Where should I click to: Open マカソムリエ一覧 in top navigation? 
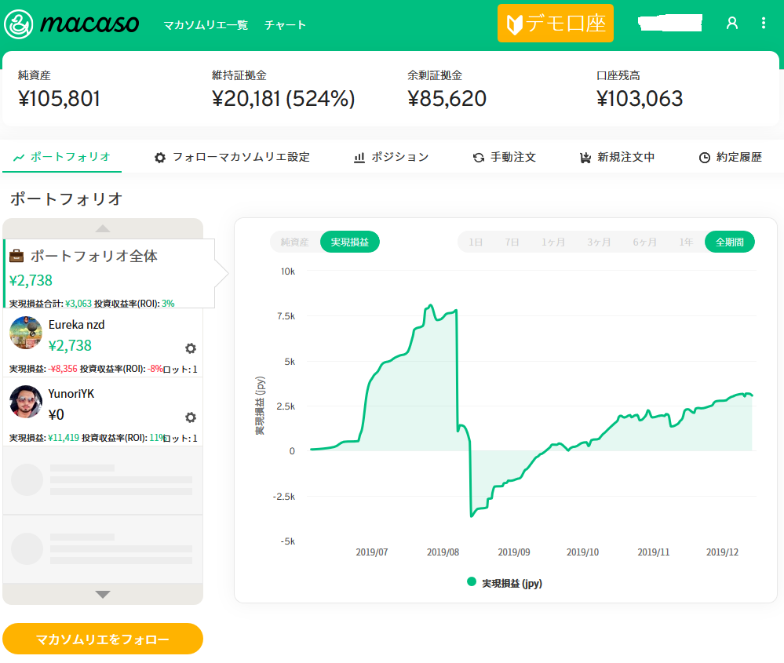click(206, 25)
